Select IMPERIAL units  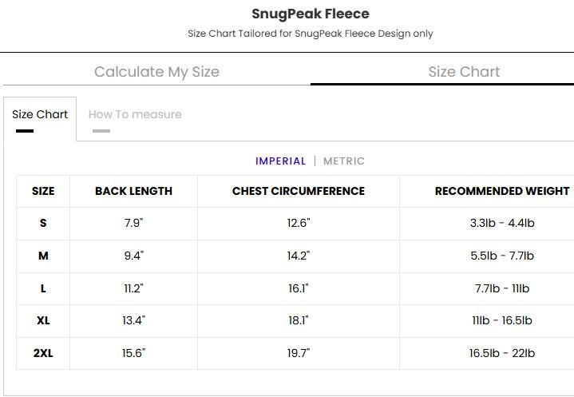pos(280,161)
